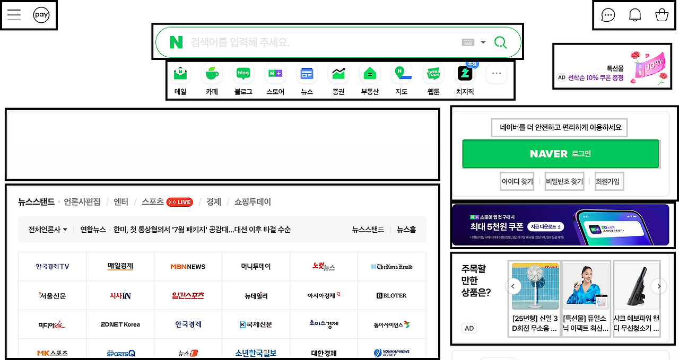
Task: Open 샤크 에보파워 vacuum product
Action: pyautogui.click(x=637, y=298)
